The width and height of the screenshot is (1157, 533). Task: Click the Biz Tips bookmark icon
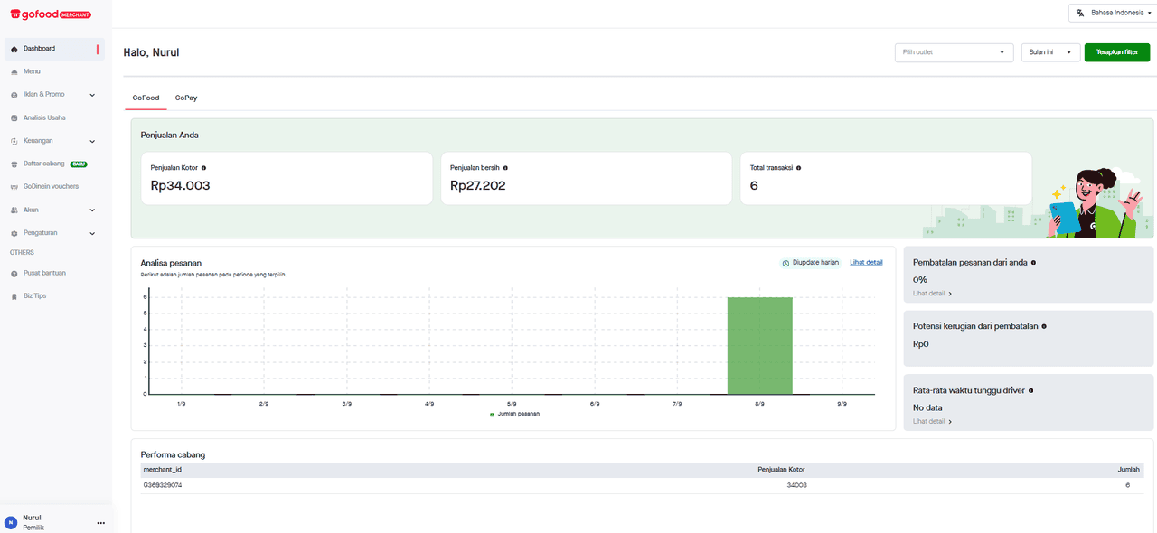point(14,296)
